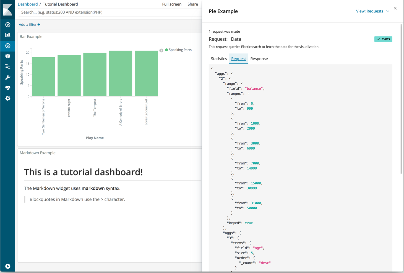Click the Dashboard breadcrumb link
The width and height of the screenshot is (404, 273).
[x=28, y=4]
